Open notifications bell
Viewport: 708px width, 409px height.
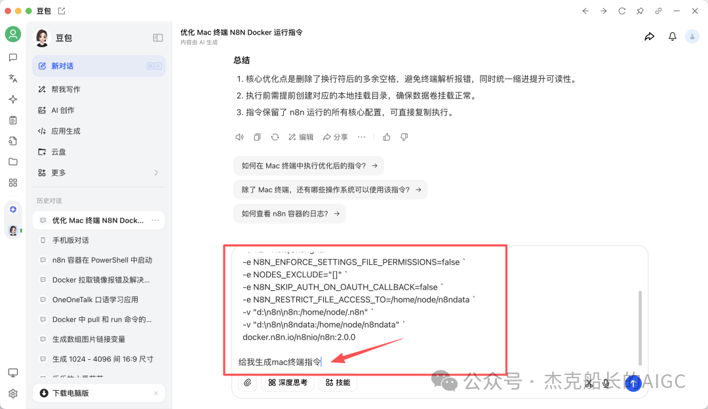click(x=673, y=37)
